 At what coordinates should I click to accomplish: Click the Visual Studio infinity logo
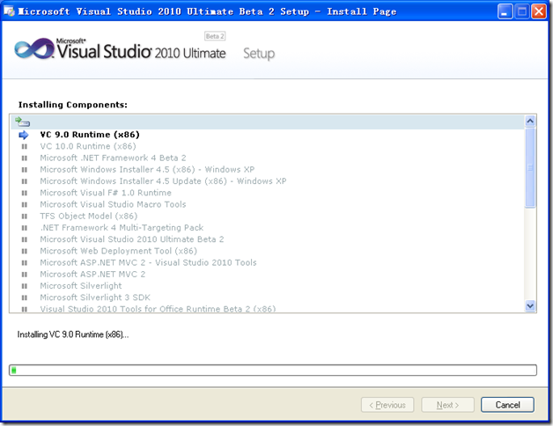point(34,49)
